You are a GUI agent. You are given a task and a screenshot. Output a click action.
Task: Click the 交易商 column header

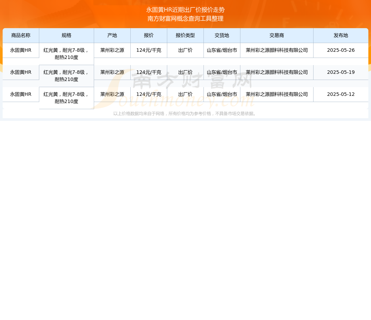[277, 35]
